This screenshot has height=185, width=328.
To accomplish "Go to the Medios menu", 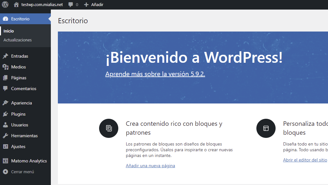I will click(25, 67).
